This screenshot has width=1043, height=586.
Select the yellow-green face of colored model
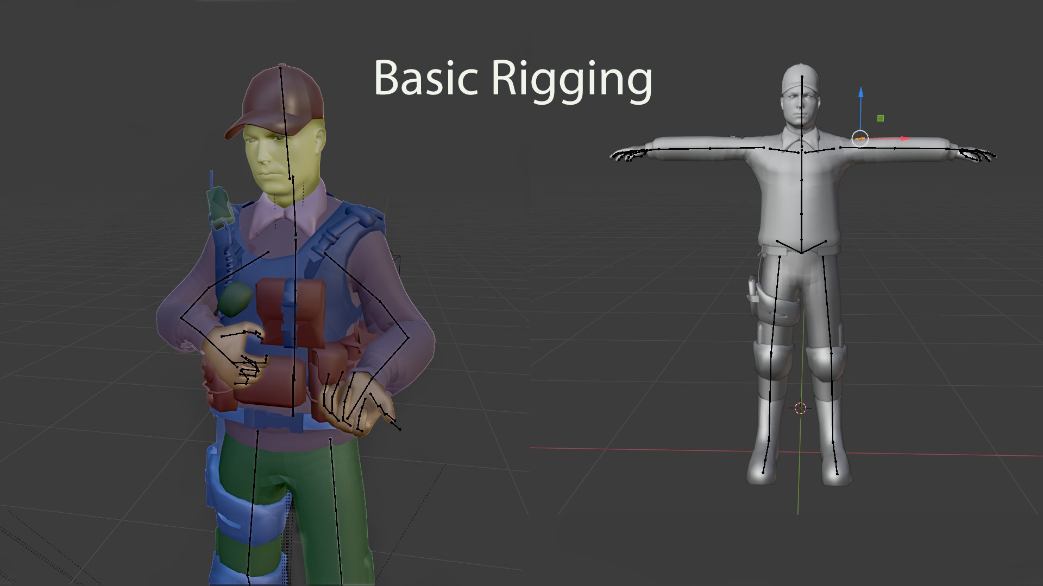266,155
